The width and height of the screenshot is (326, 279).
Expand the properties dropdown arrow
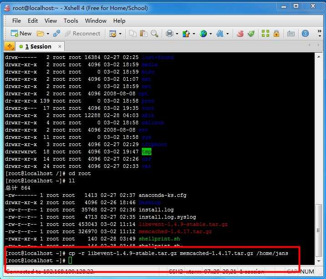(120, 34)
